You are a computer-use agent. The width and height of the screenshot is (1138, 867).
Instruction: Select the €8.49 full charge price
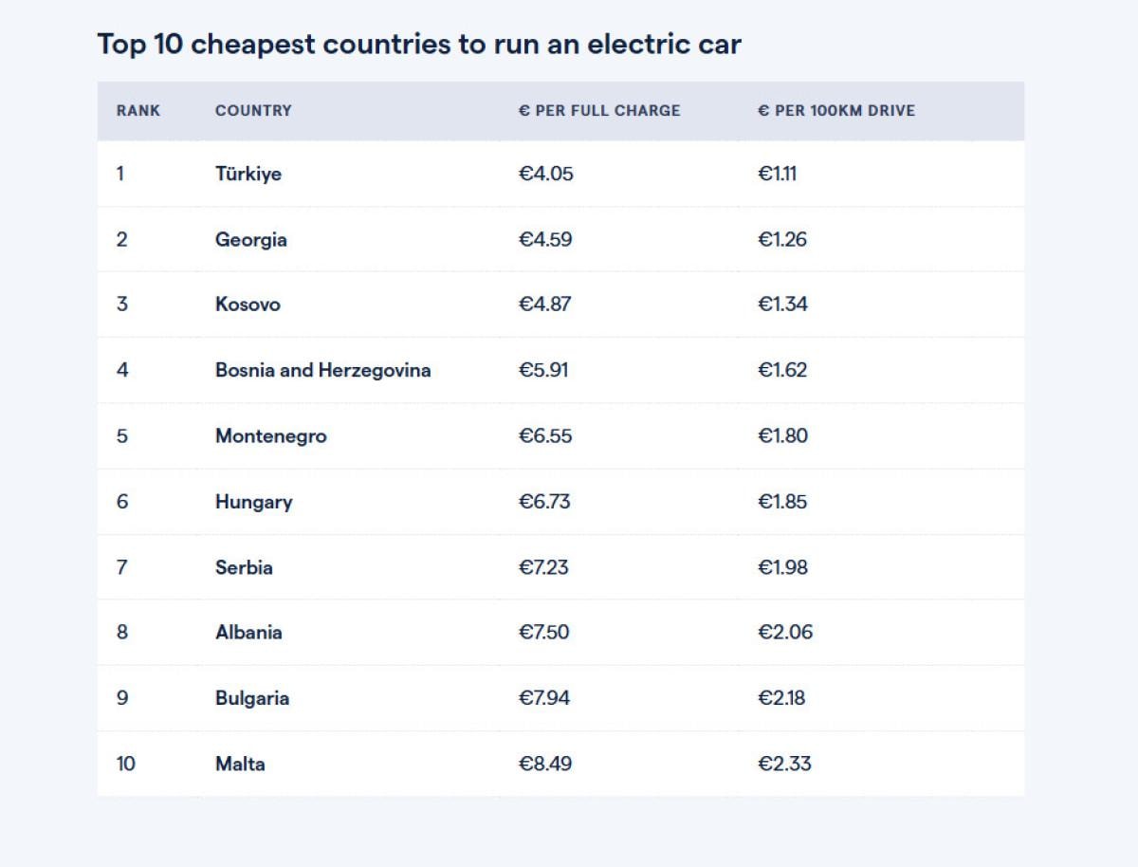click(x=545, y=764)
